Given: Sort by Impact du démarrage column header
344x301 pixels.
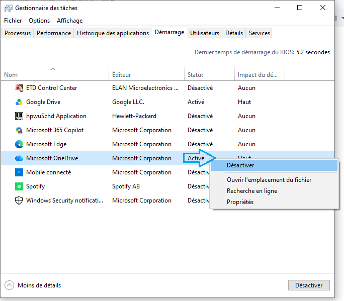Looking at the screenshot, I should click(x=260, y=74).
